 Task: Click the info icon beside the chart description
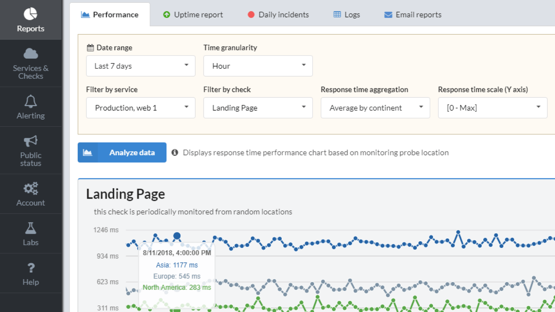(x=175, y=153)
